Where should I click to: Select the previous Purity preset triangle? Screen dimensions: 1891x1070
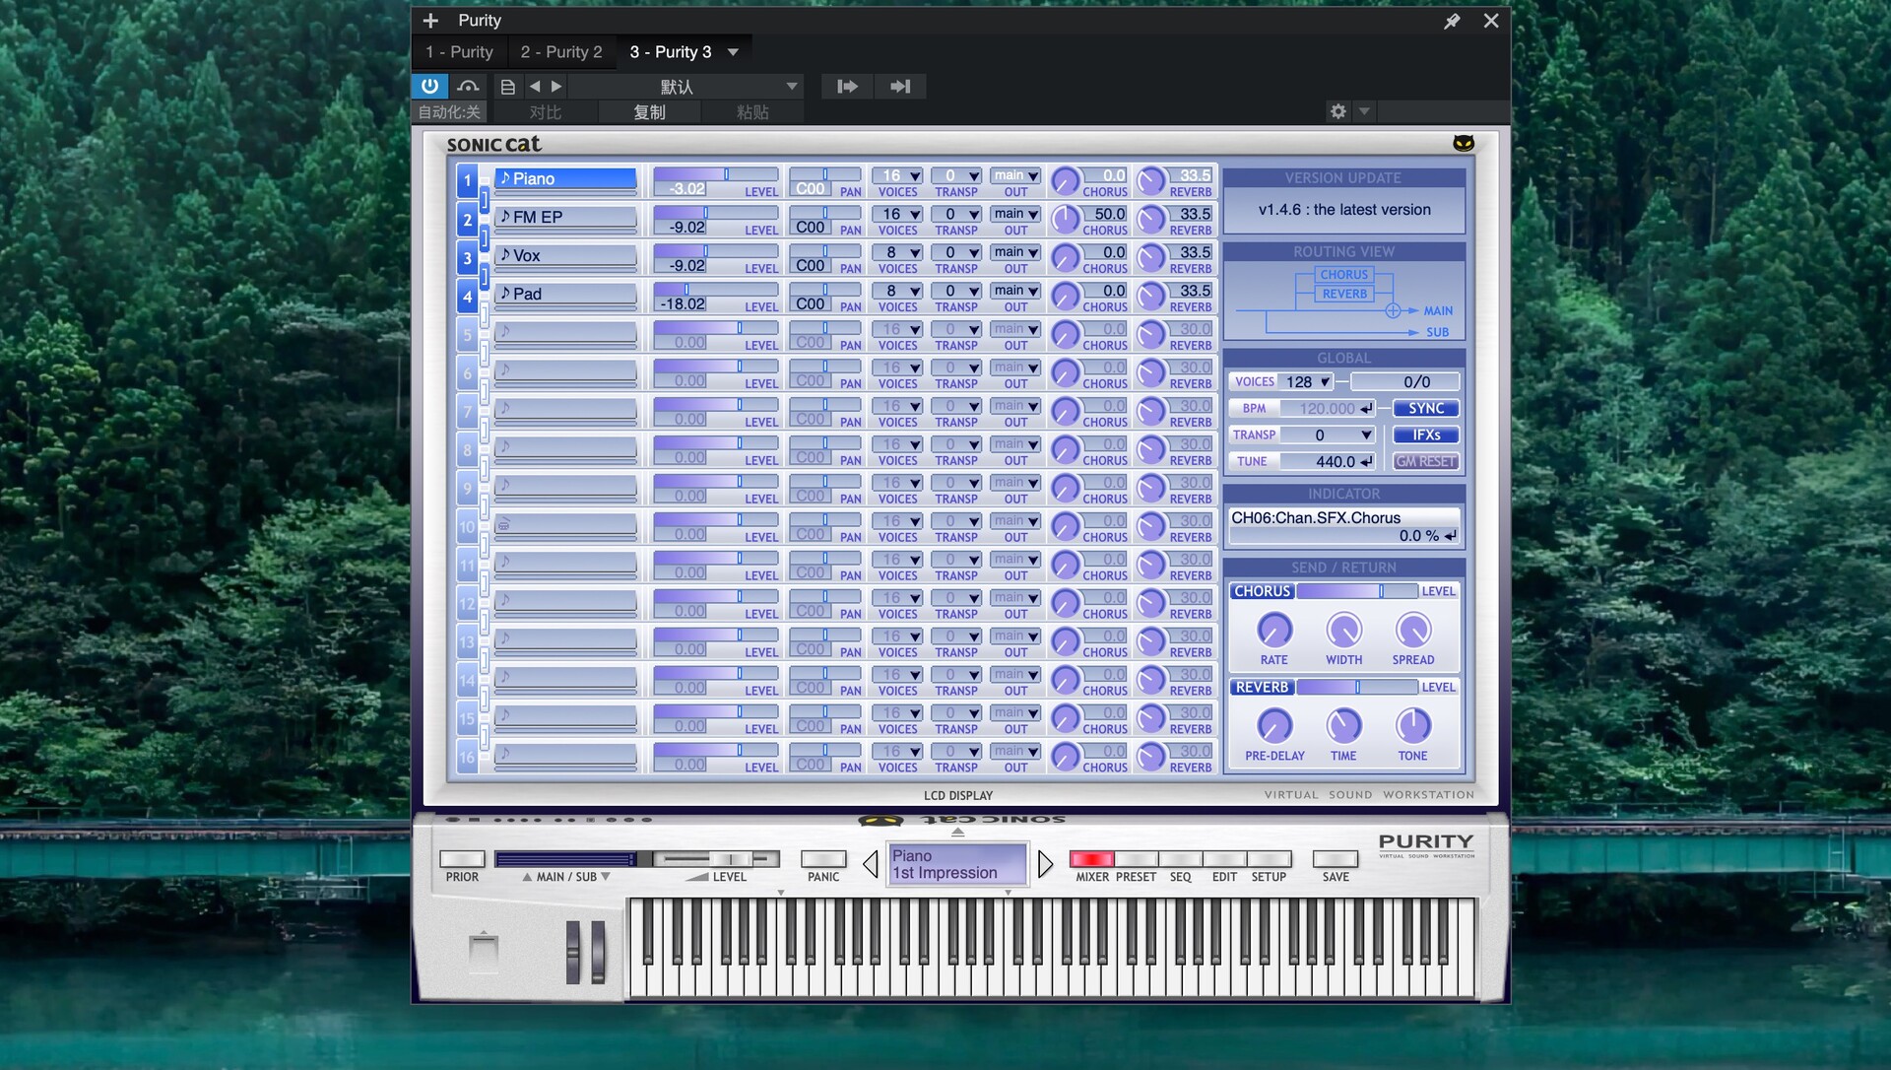click(x=870, y=864)
